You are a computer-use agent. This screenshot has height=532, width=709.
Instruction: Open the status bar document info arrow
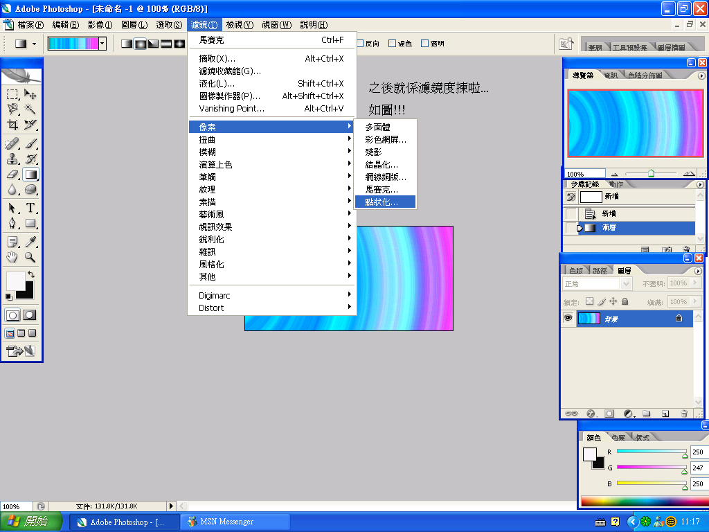click(x=171, y=506)
